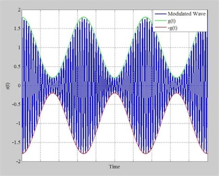Screen dimensions: 219x176
Task: Click y-axis tick label -0.5
Action: tap(17, 105)
